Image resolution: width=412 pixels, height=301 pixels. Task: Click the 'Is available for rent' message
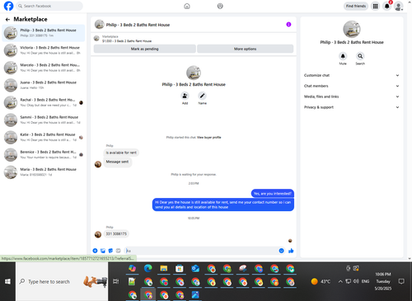[121, 153]
